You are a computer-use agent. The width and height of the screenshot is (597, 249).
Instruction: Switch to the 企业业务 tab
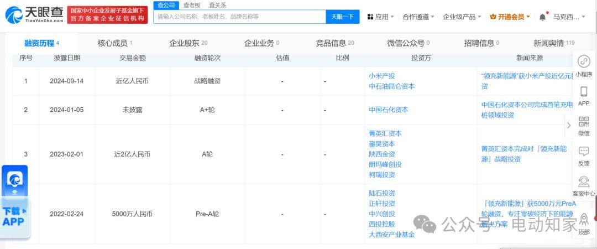[x=261, y=43]
